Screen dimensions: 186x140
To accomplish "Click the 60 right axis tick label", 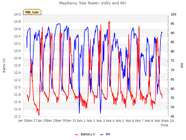I will coord(172,89).
